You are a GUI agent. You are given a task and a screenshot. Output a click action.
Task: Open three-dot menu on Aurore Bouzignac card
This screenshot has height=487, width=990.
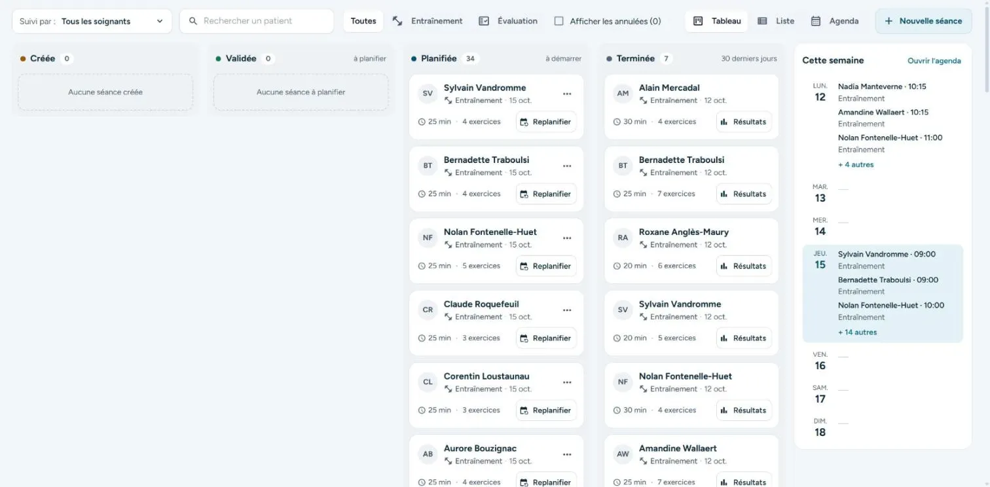[567, 454]
